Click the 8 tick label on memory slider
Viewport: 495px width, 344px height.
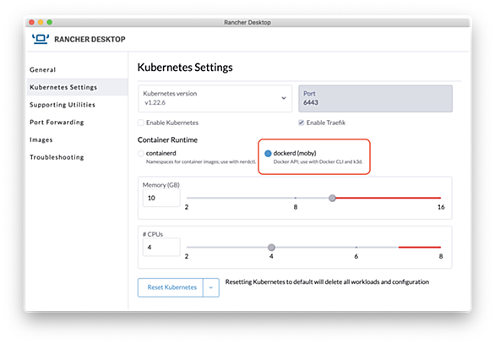coord(296,207)
